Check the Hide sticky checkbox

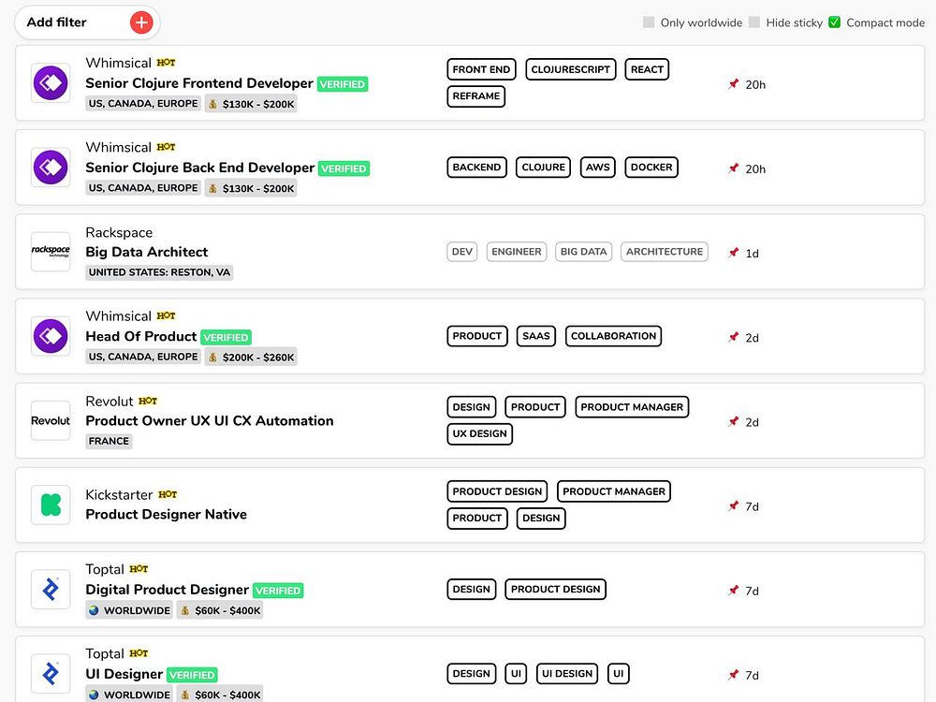click(x=754, y=22)
